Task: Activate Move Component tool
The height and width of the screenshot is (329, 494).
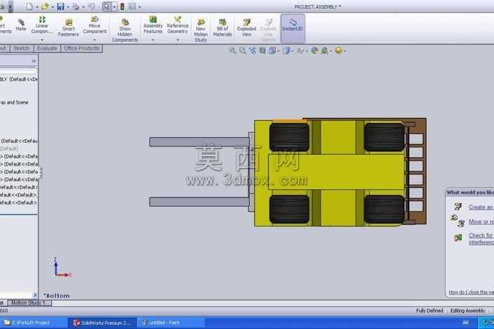Action: 95,25
